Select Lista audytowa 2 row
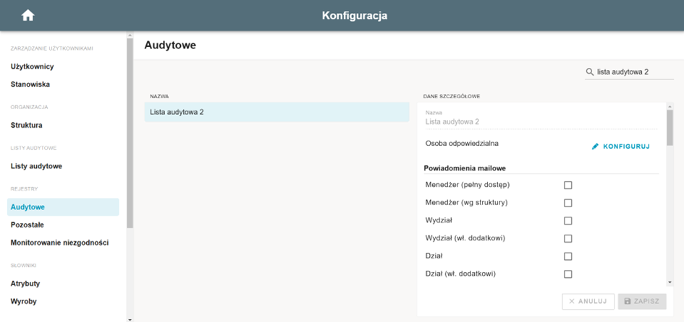The image size is (684, 322). coord(277,112)
